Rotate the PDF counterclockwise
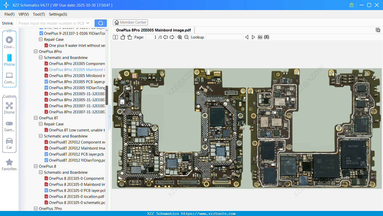This screenshot has width=383, height=216. (122, 37)
